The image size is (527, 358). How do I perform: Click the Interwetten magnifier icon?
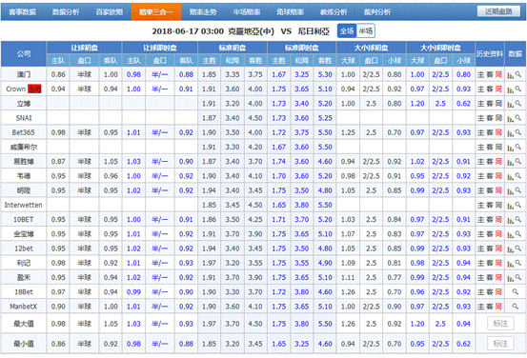(x=517, y=205)
